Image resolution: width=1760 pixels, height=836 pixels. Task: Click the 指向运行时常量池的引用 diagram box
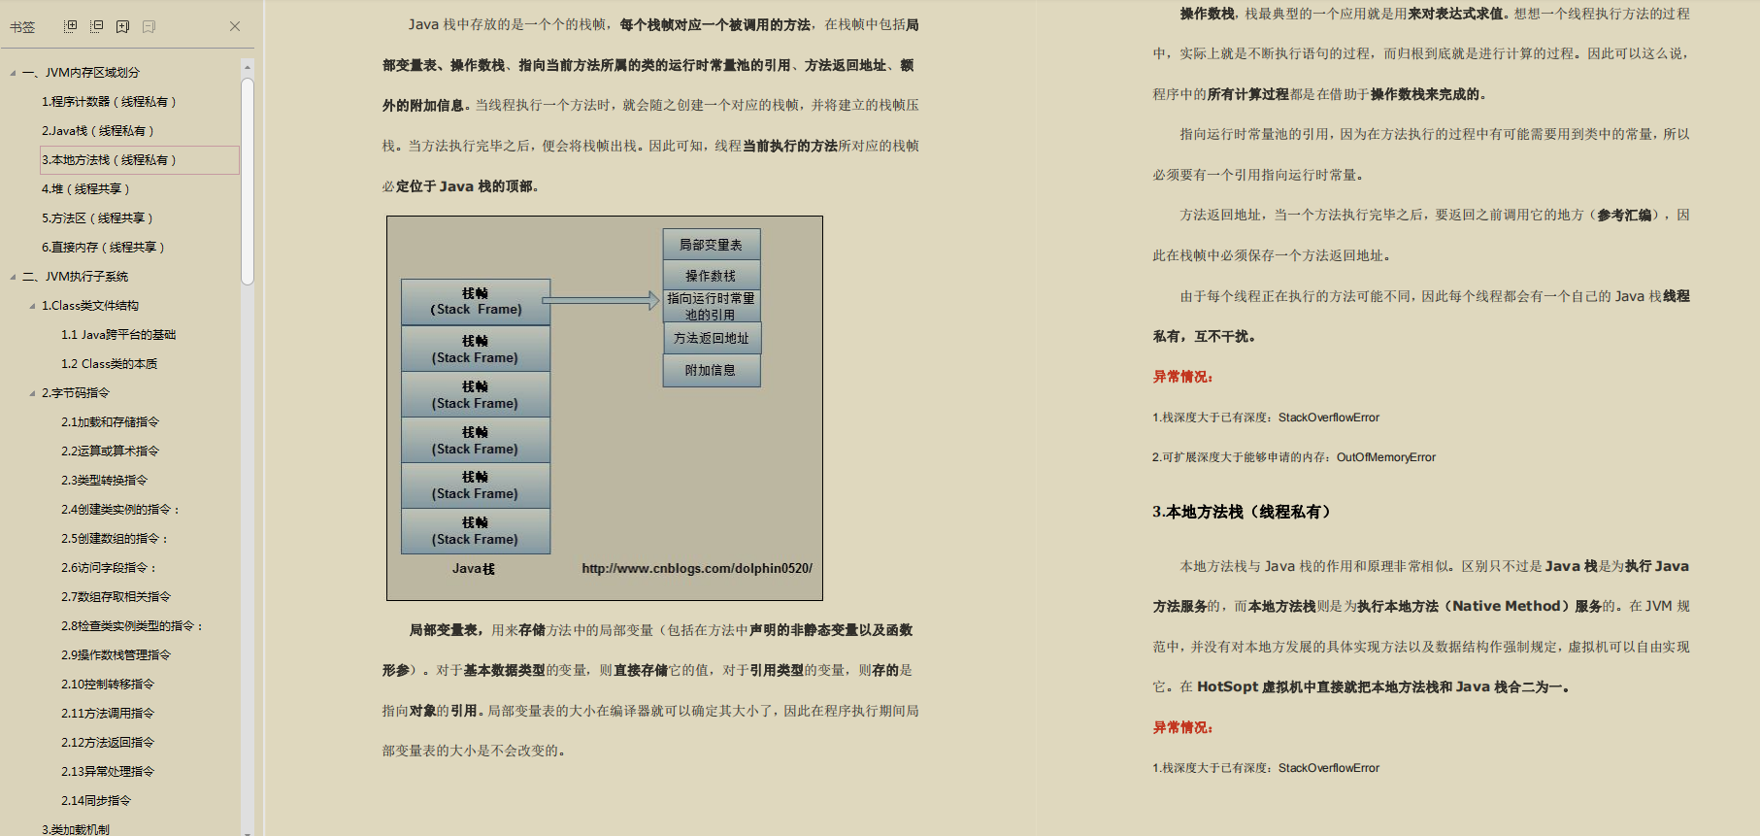pos(712,306)
